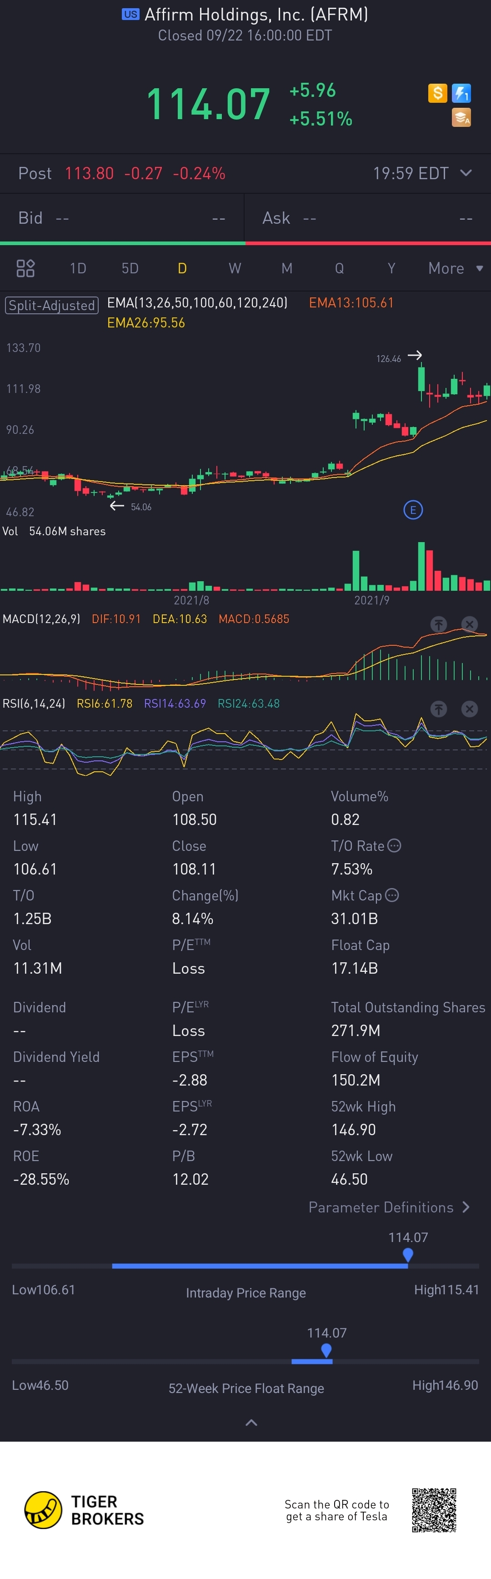Image resolution: width=491 pixels, height=1579 pixels.
Task: Select the D daily chart tab
Action: [x=182, y=268]
